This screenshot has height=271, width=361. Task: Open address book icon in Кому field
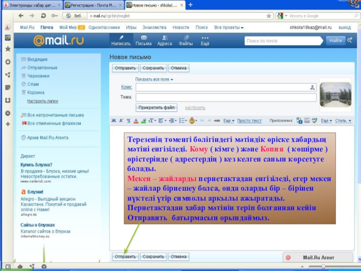click(x=312, y=87)
